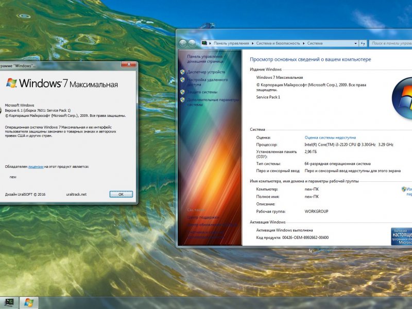This screenshot has width=412, height=309.
Task: Select Система breadcrumb segment
Action: (315, 43)
